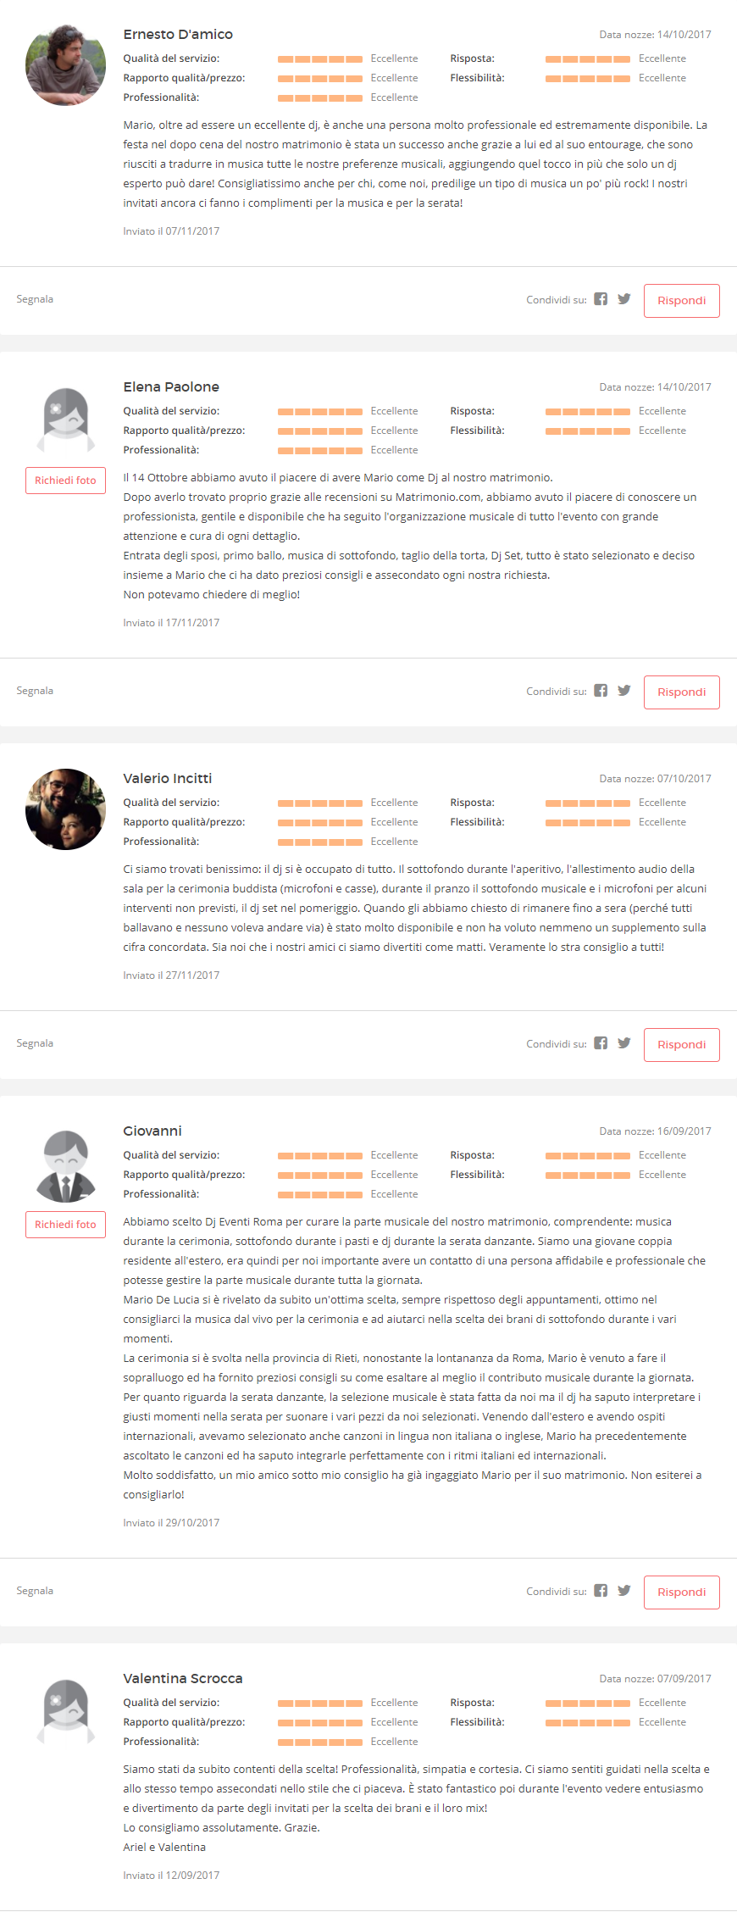
Task: Share Ernesto D'amico's review on Twitter
Action: [x=624, y=299]
